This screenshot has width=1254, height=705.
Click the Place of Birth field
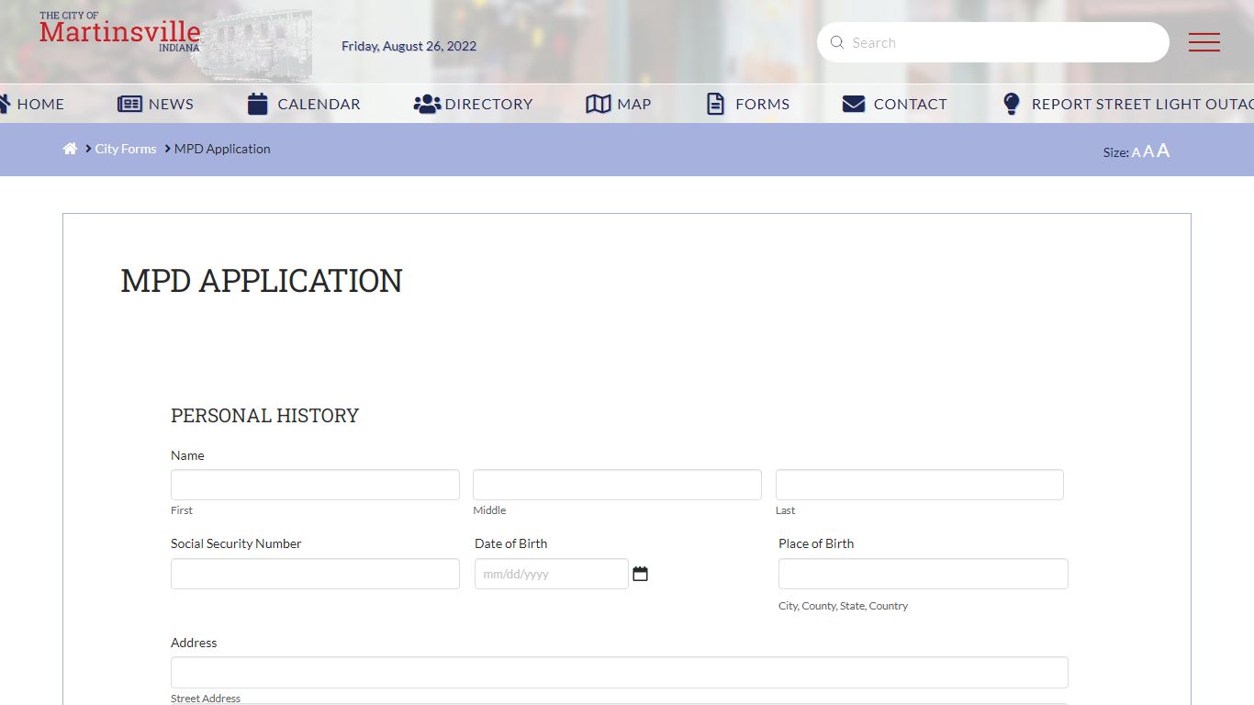tap(924, 574)
